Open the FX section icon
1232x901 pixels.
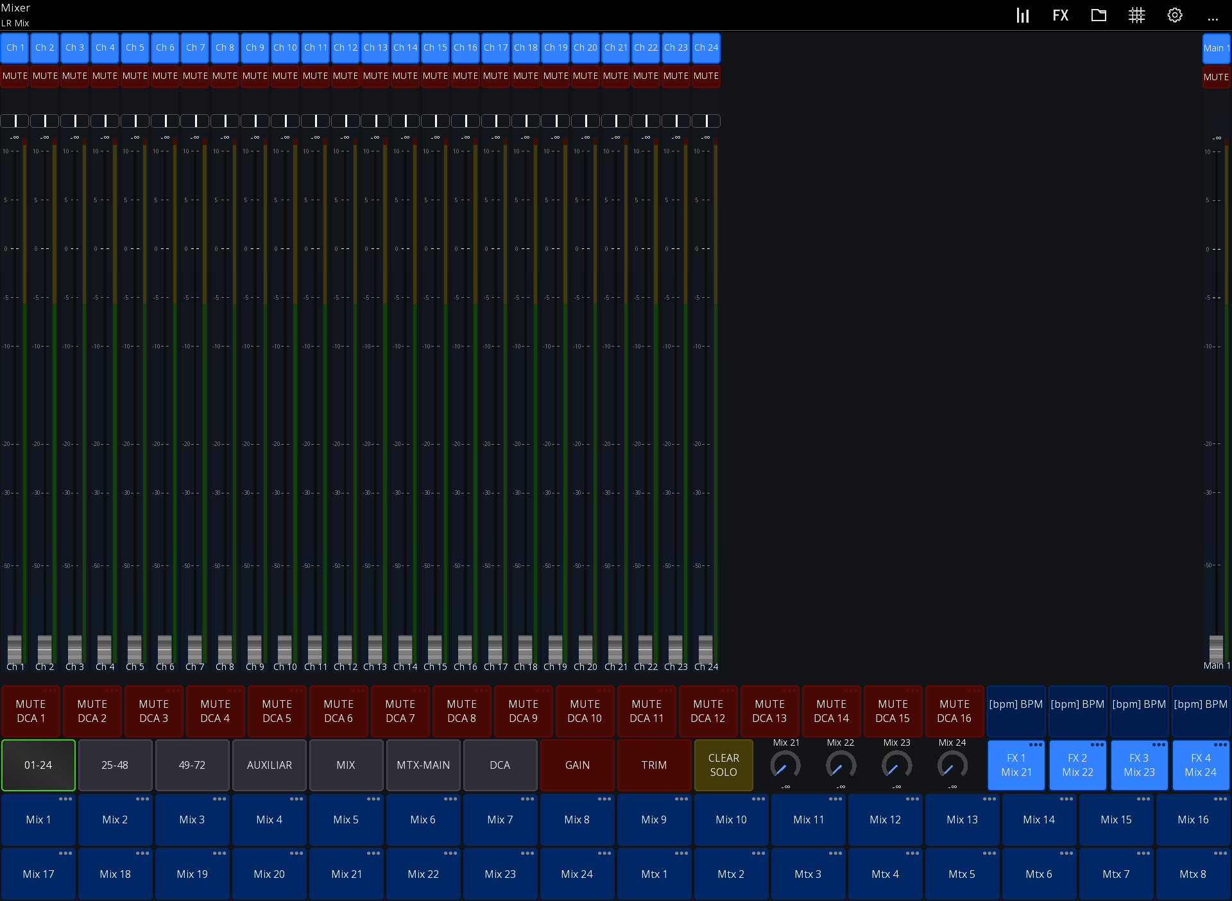(x=1061, y=15)
